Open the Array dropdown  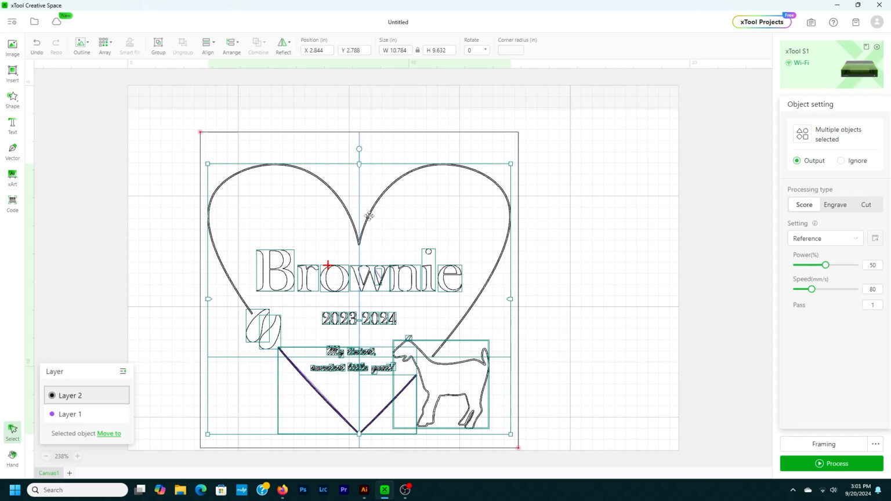coord(105,46)
